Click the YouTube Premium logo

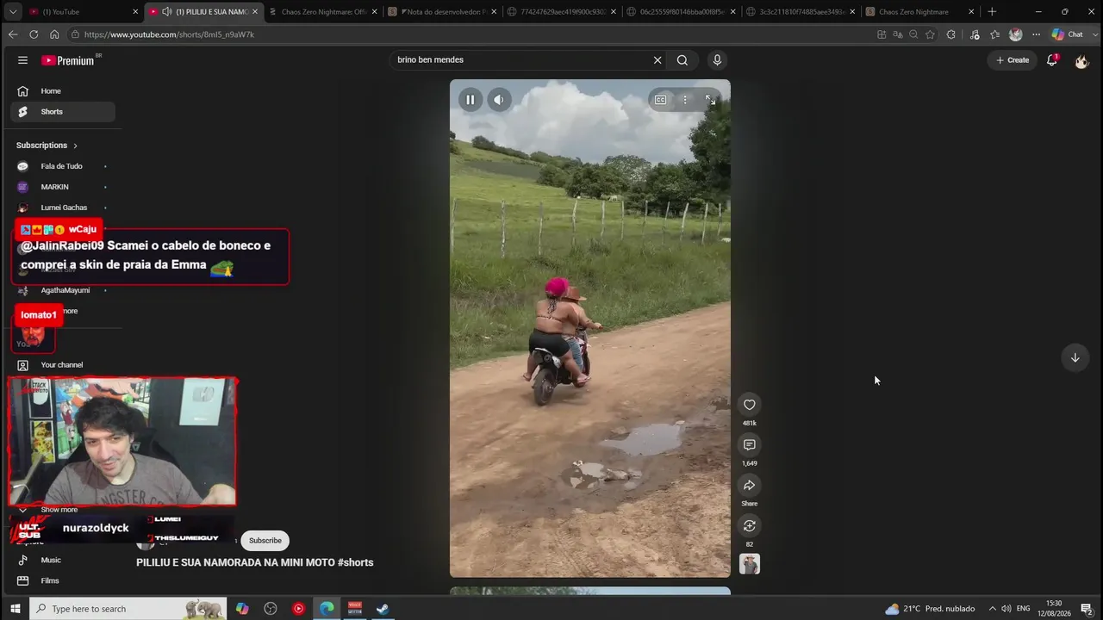(x=68, y=60)
